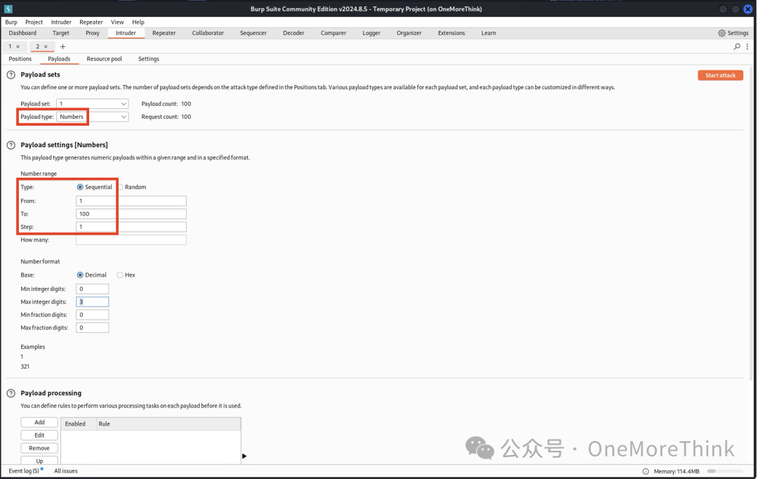Viewport: 758px width, 479px height.
Task: Switch to the Logger tab
Action: point(371,33)
